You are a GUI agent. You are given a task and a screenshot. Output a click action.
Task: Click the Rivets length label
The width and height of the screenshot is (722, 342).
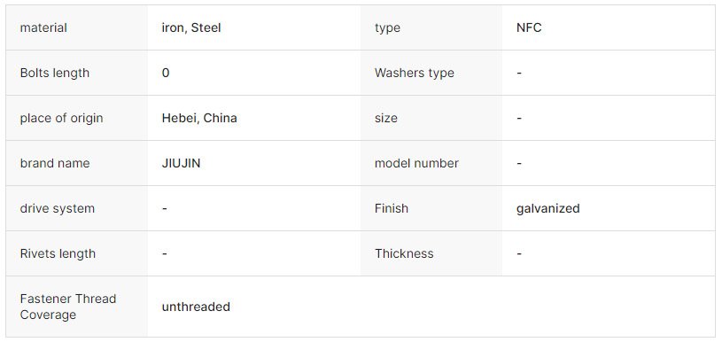58,253
